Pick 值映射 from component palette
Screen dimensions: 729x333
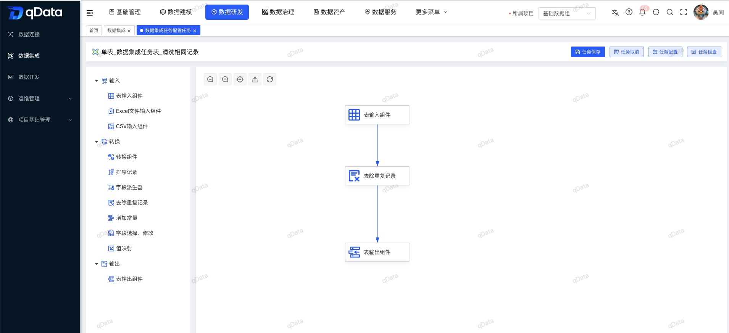click(120, 248)
